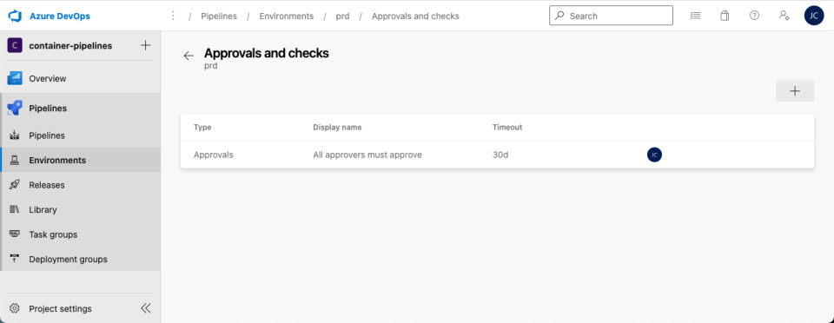Click the purple C project icon
This screenshot has width=834, height=323.
tap(15, 46)
